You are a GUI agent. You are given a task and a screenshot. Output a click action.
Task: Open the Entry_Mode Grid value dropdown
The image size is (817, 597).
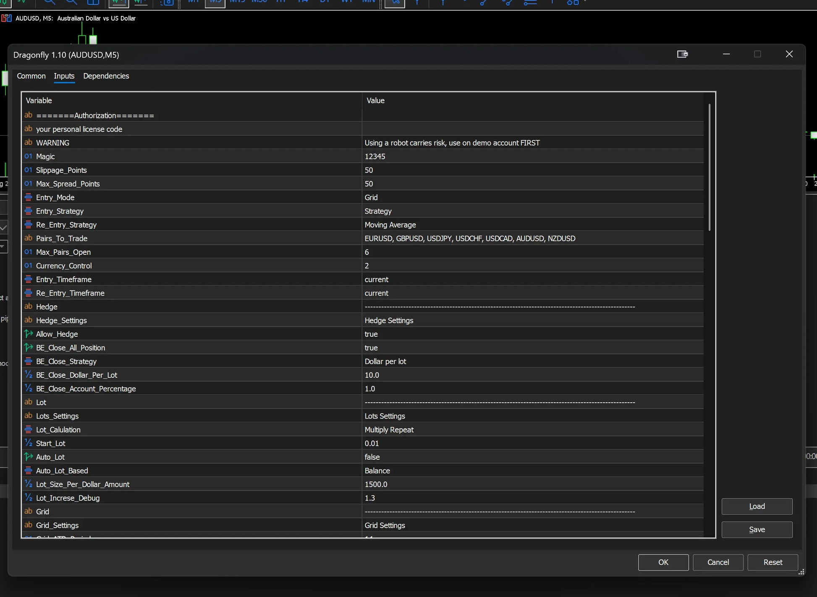pyautogui.click(x=532, y=197)
